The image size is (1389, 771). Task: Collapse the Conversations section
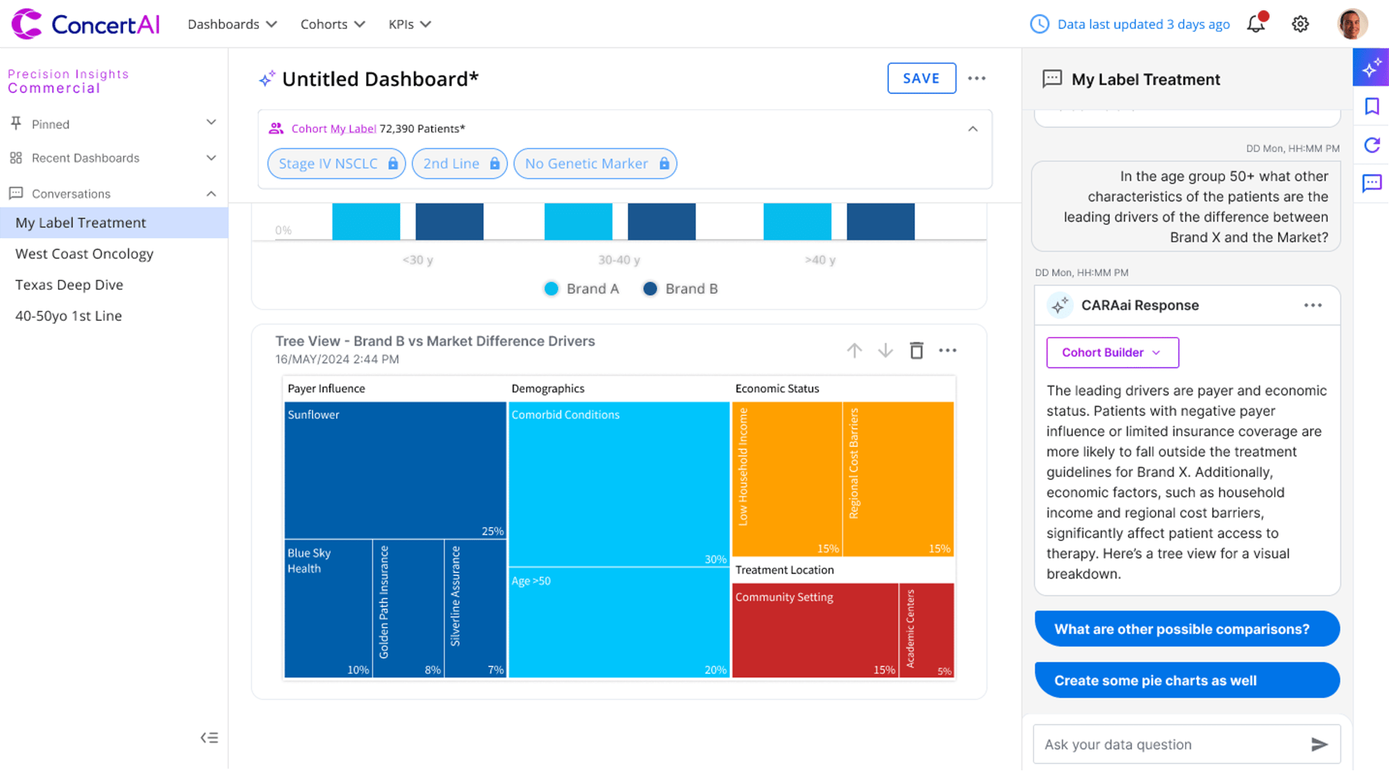[211, 194]
